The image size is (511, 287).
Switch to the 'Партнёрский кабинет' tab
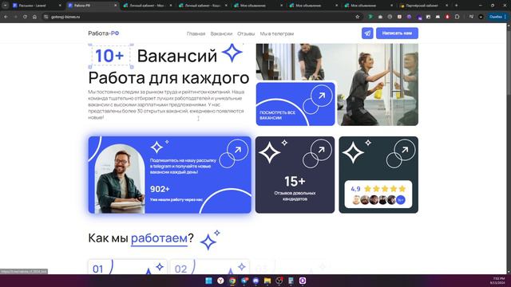coord(423,6)
